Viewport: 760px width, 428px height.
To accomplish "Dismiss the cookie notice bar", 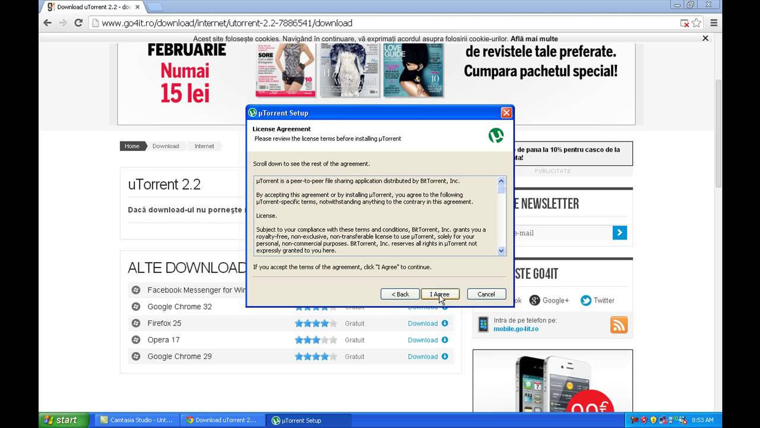I will pyautogui.click(x=705, y=38).
